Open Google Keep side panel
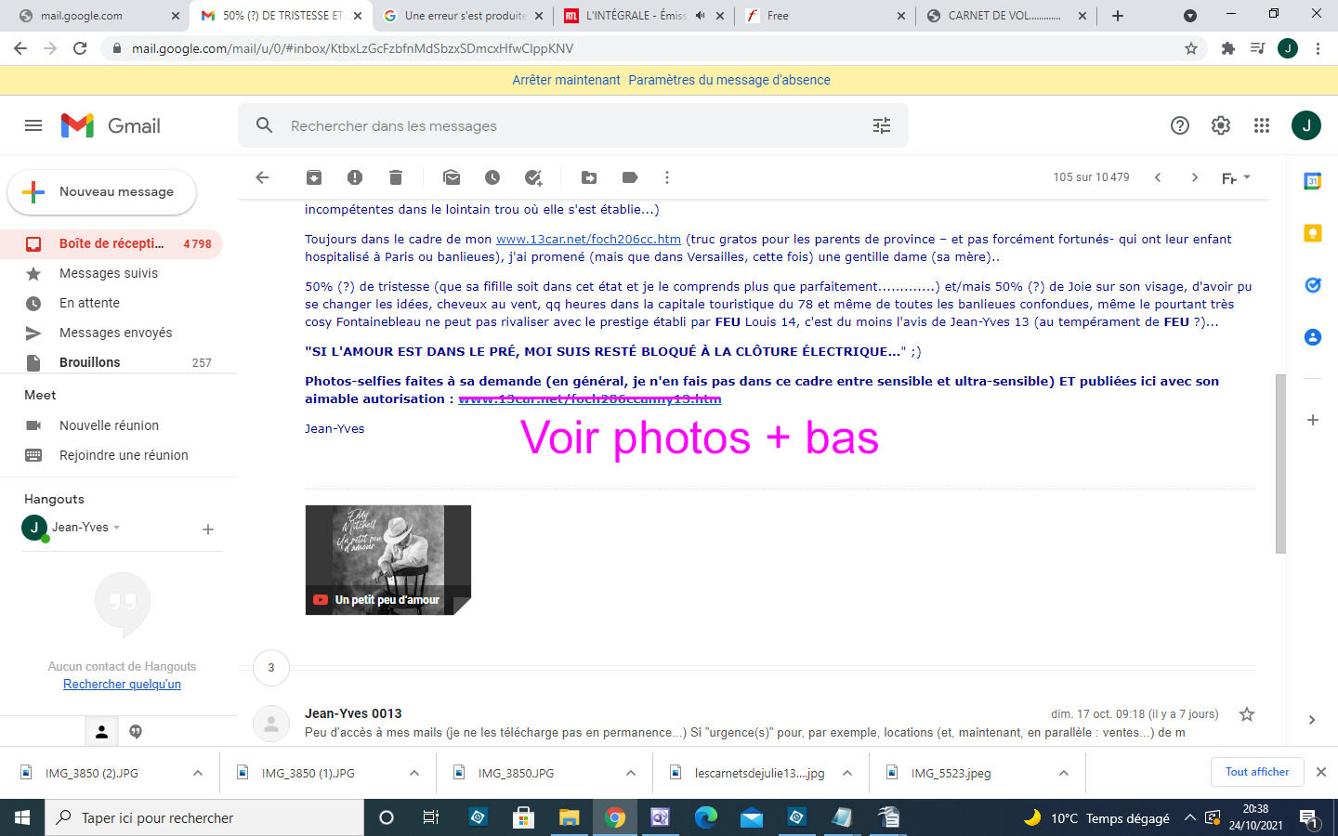 coord(1313,233)
